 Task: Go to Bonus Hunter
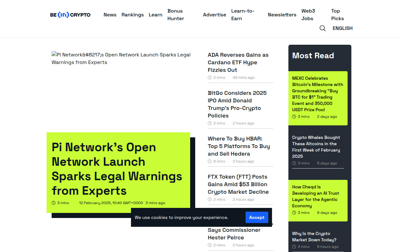coord(176,15)
